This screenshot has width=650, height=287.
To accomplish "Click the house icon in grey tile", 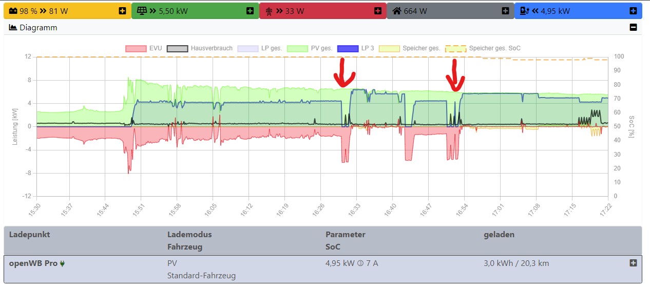I will point(397,11).
